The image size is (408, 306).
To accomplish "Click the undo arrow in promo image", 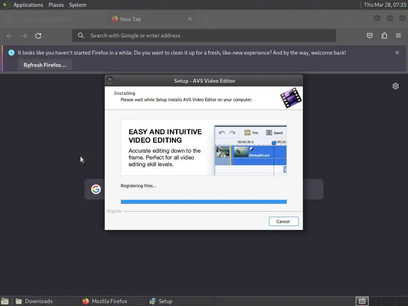I will (x=222, y=133).
